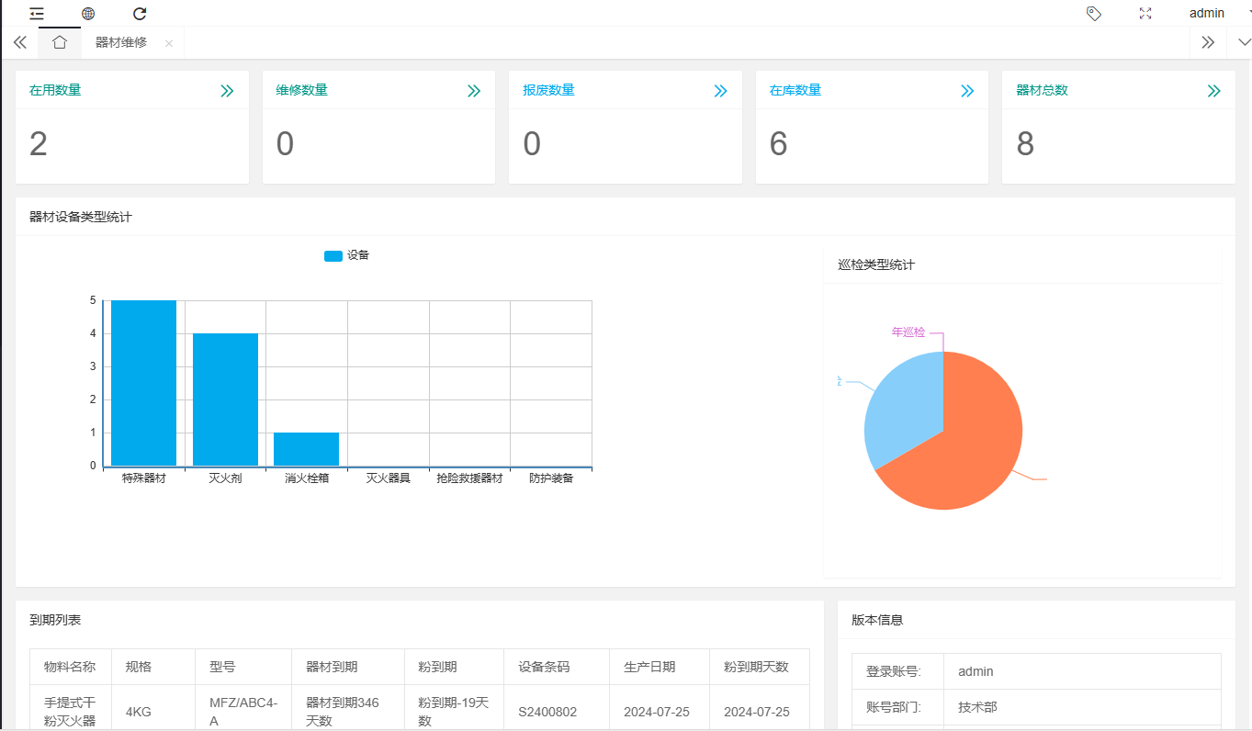Open the tag icon in header

1094,14
